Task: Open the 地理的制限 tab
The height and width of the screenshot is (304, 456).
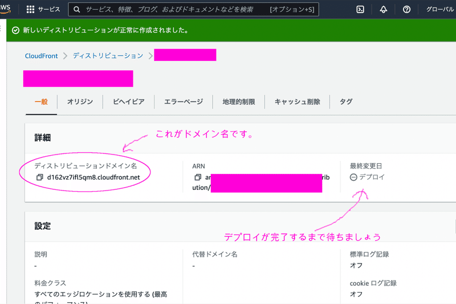Action: 239,102
